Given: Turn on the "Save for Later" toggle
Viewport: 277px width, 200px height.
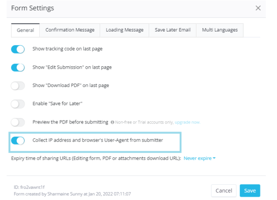Looking at the screenshot, I should pyautogui.click(x=18, y=104).
